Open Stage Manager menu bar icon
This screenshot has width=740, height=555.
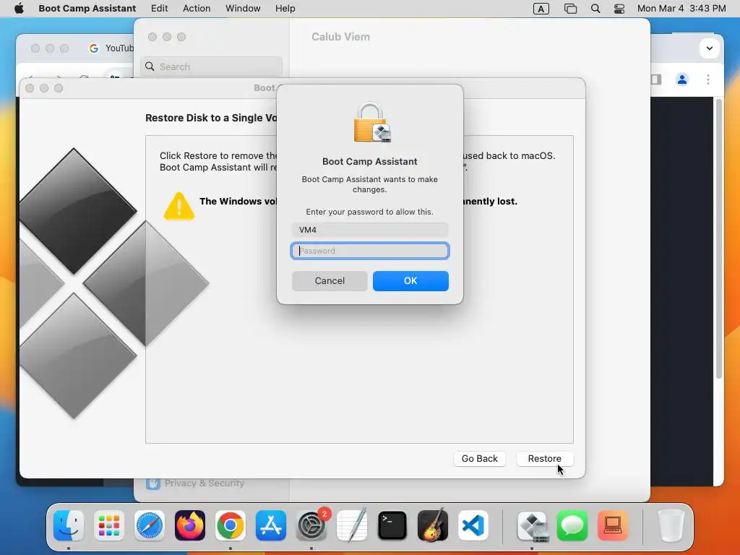coord(571,9)
